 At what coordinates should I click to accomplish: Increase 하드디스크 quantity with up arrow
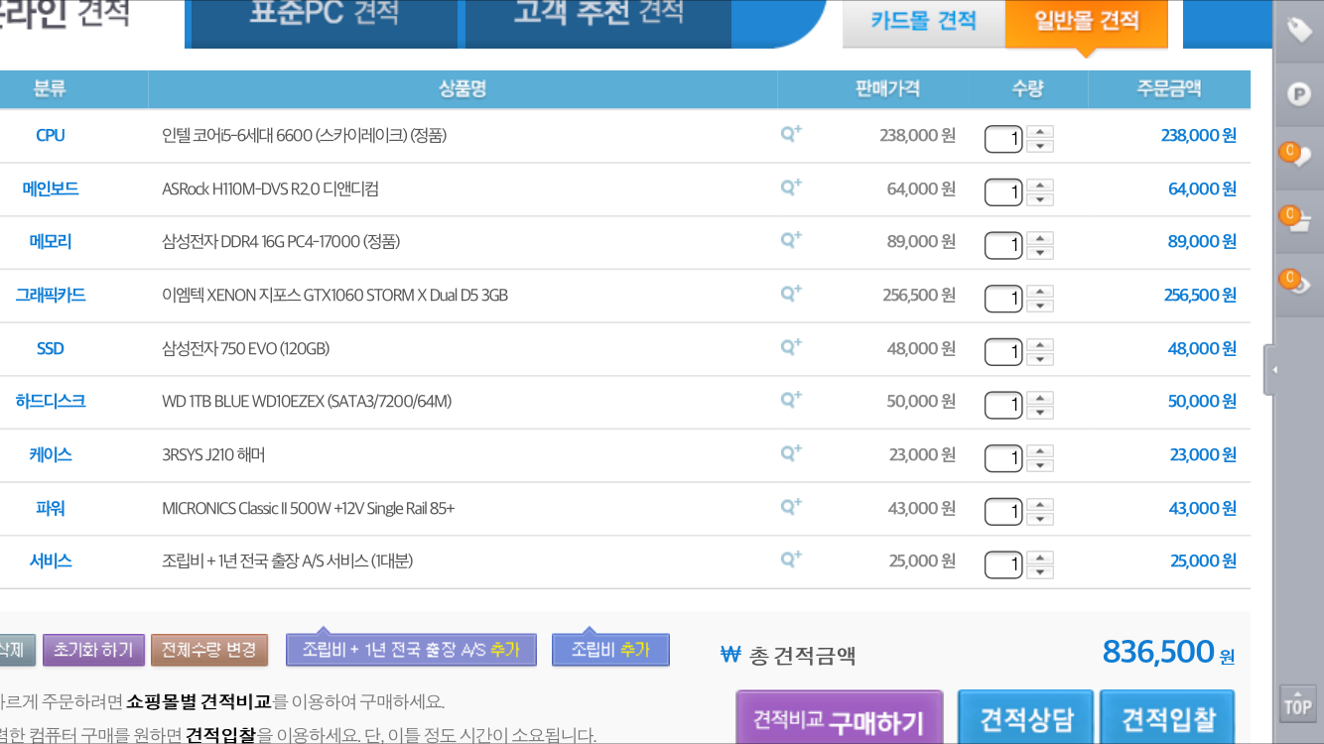(x=1040, y=398)
